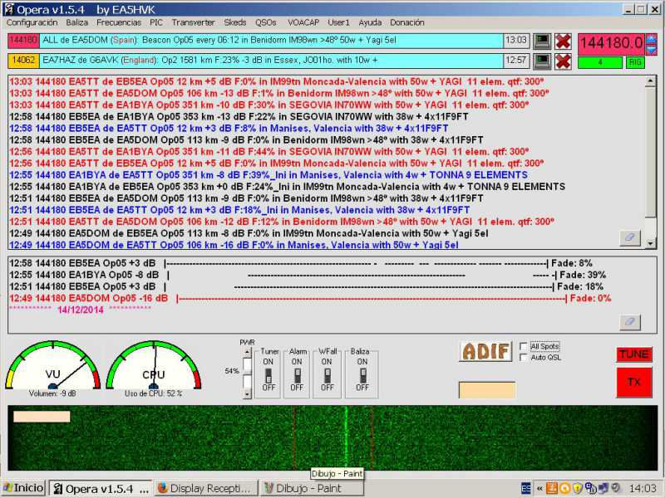The image size is (665, 498).
Task: Click the 144180.0 frequency display
Action: coord(611,43)
